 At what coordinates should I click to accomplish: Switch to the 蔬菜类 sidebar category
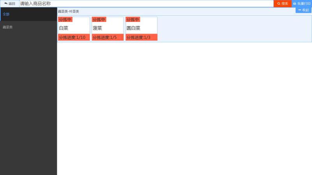pyautogui.click(x=28, y=27)
